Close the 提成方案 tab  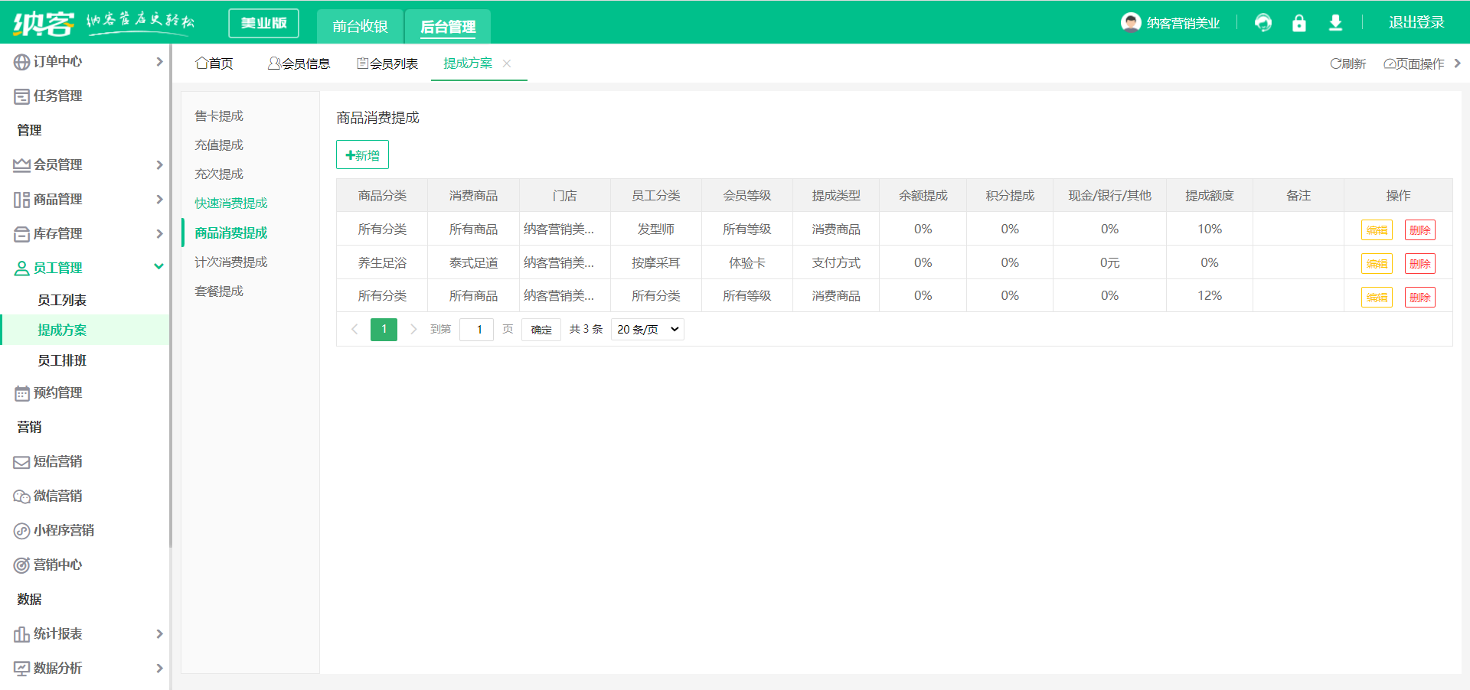pyautogui.click(x=507, y=63)
